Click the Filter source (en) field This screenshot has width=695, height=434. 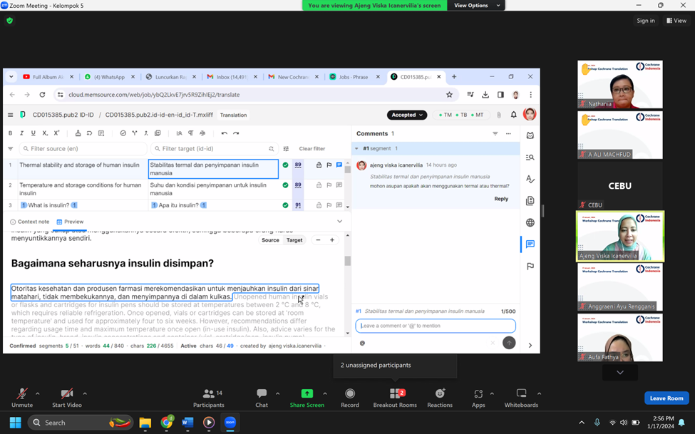pyautogui.click(x=83, y=149)
